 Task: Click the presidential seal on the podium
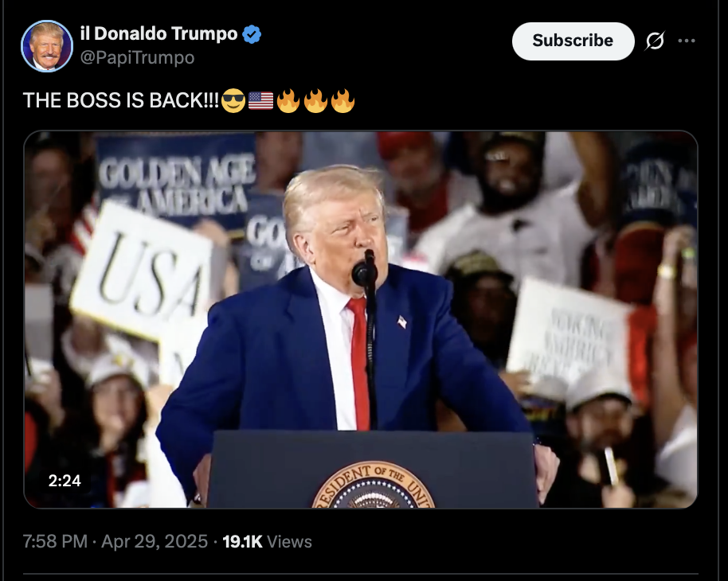[374, 485]
